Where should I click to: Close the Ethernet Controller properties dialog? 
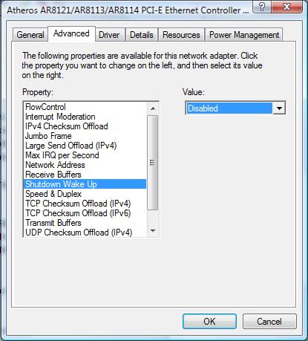[x=286, y=7]
